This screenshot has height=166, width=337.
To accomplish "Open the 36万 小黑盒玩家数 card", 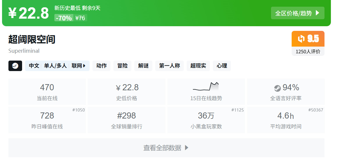I will coord(206,120).
